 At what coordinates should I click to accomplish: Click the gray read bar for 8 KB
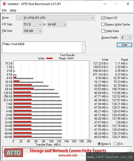point(24,79)
